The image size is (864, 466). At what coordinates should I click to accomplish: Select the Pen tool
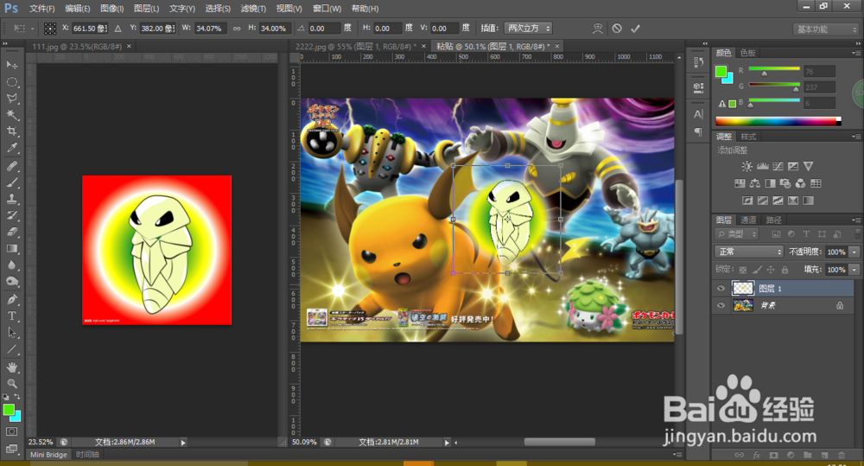click(11, 299)
